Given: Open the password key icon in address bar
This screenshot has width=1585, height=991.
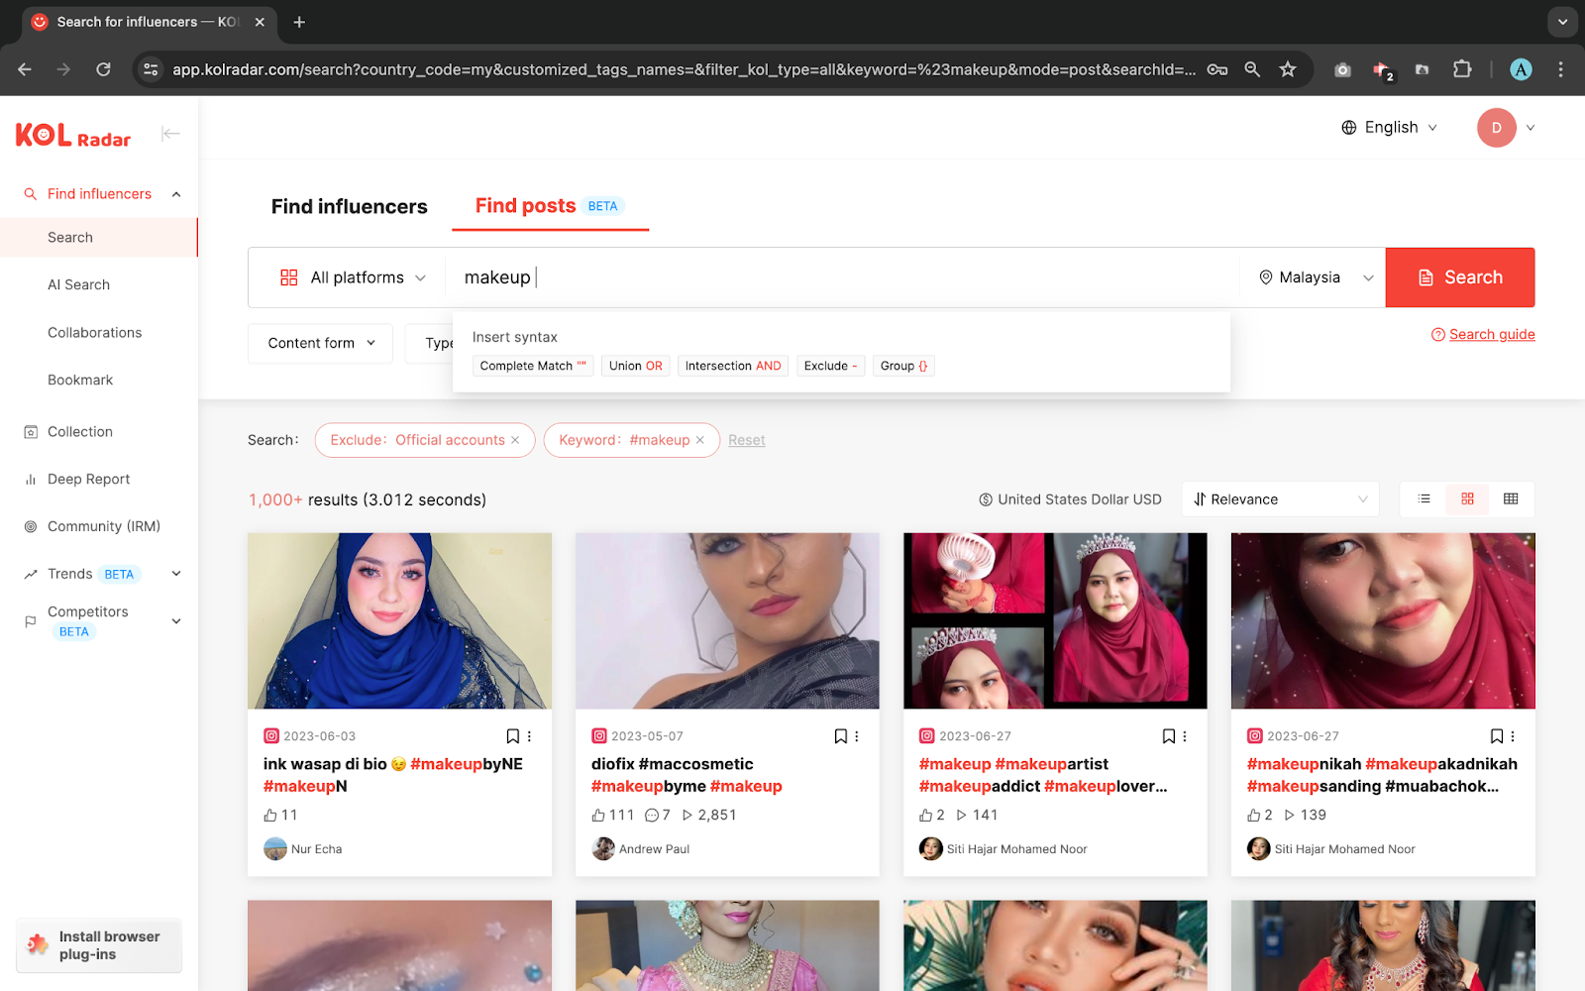Looking at the screenshot, I should coord(1217,69).
